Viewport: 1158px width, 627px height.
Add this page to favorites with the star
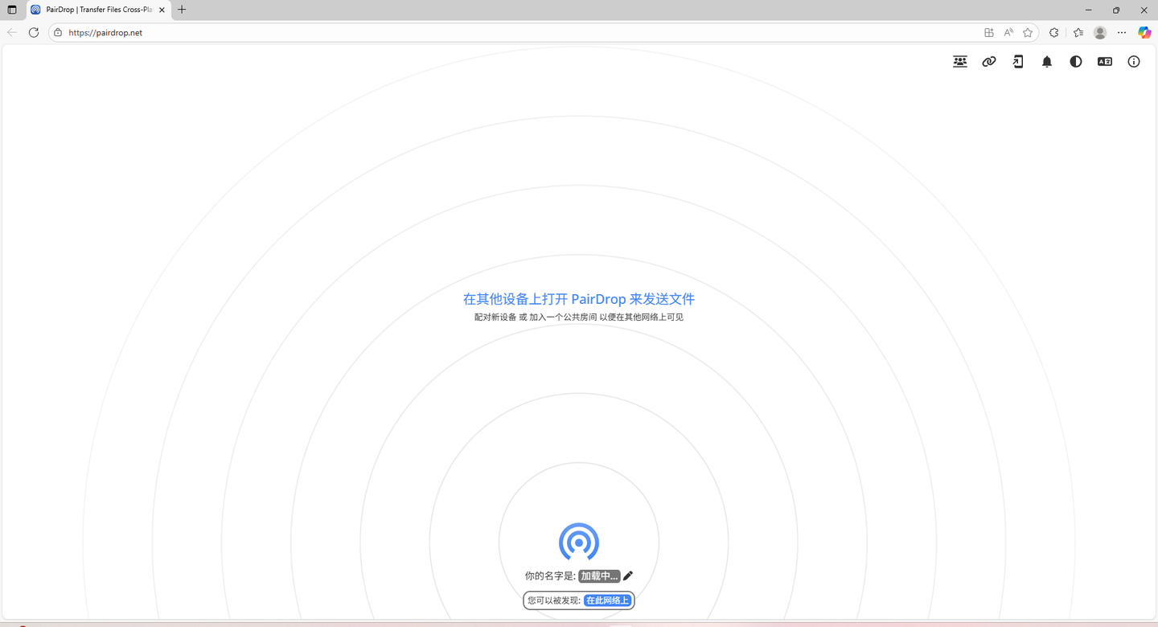click(x=1028, y=33)
